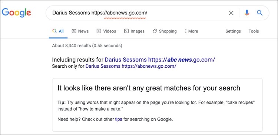Submit the search using the blue magnifier icon
Image resolution: width=278 pixels, height=135 pixels.
click(259, 13)
